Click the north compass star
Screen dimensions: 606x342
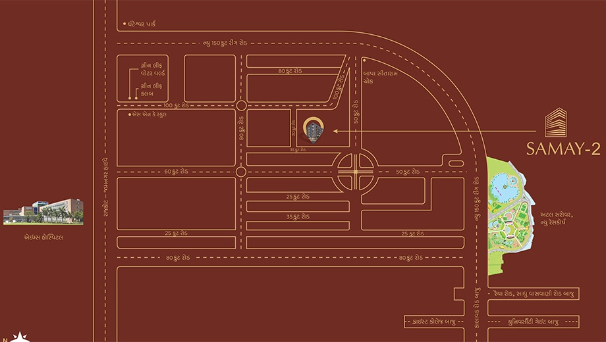(19, 337)
